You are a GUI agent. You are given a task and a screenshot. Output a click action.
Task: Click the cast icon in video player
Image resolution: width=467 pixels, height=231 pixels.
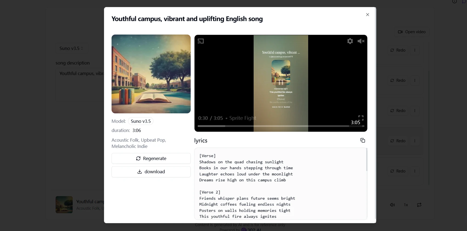pos(201,41)
